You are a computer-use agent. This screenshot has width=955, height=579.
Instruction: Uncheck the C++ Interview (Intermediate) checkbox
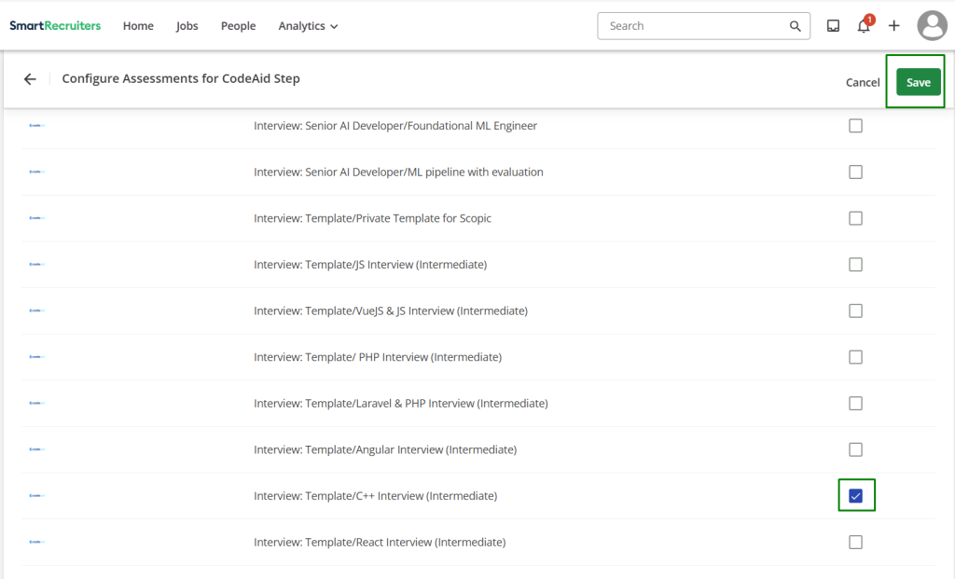coord(855,496)
